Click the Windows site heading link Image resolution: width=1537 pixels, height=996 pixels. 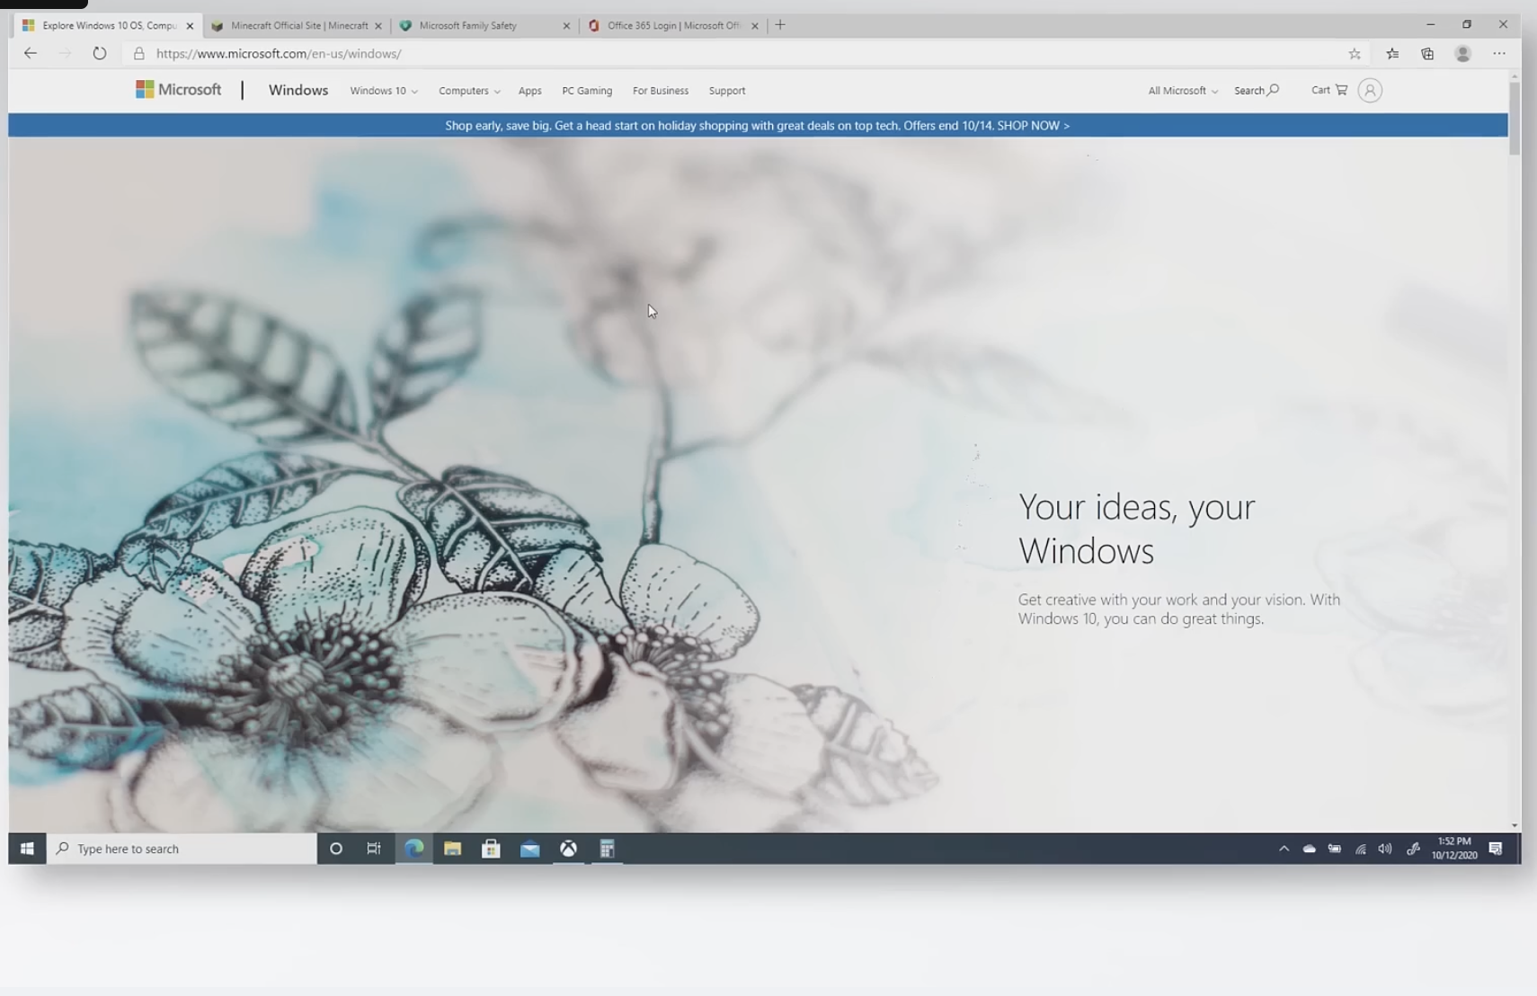298,90
